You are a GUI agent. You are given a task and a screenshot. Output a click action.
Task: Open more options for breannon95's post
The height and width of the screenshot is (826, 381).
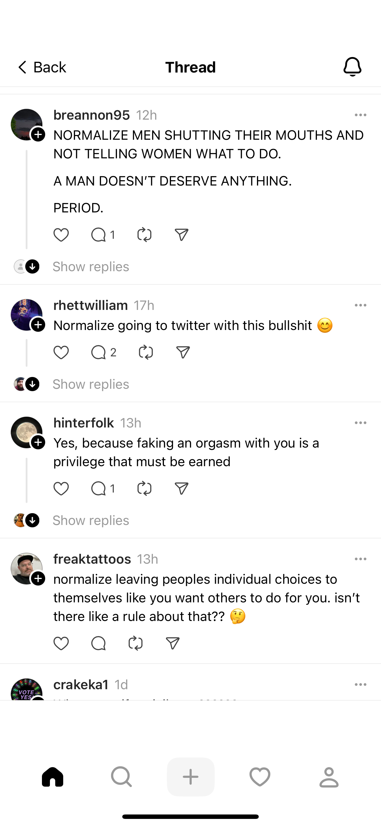point(361,115)
